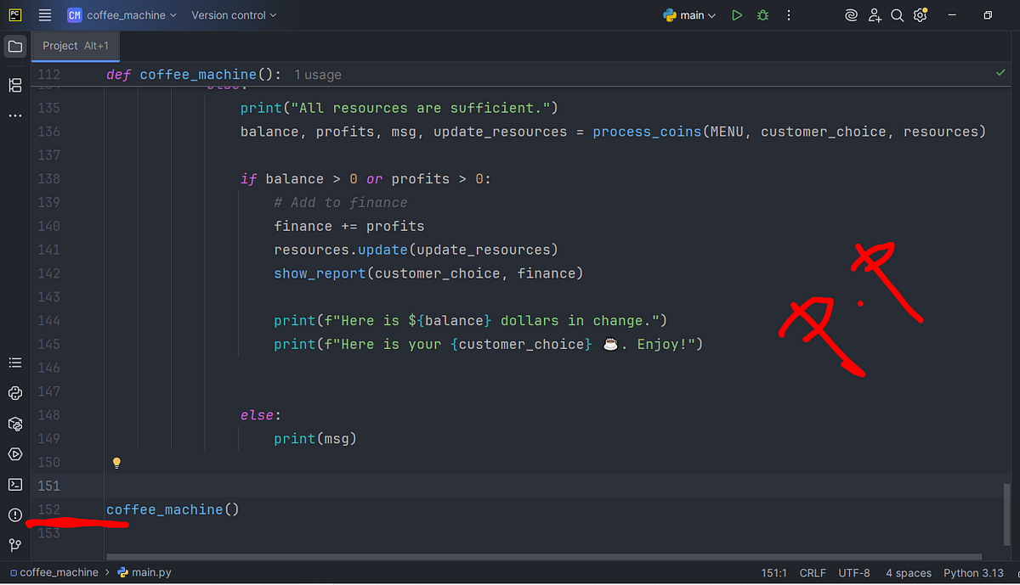Viewport: 1020px width, 585px height.
Task: Run the script with the green arrow
Action: pos(736,15)
